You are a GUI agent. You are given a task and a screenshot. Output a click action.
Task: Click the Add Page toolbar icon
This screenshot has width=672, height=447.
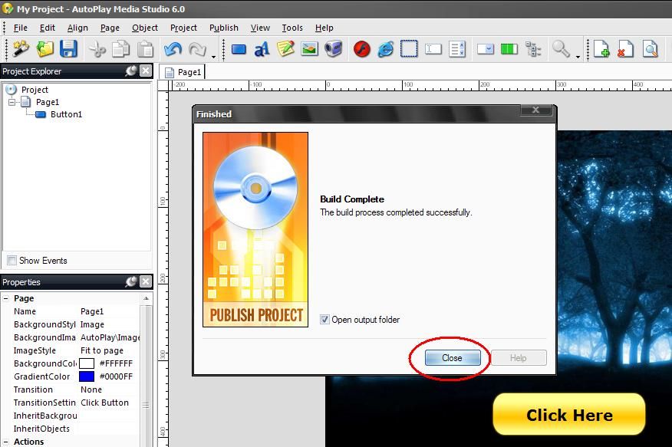point(601,49)
